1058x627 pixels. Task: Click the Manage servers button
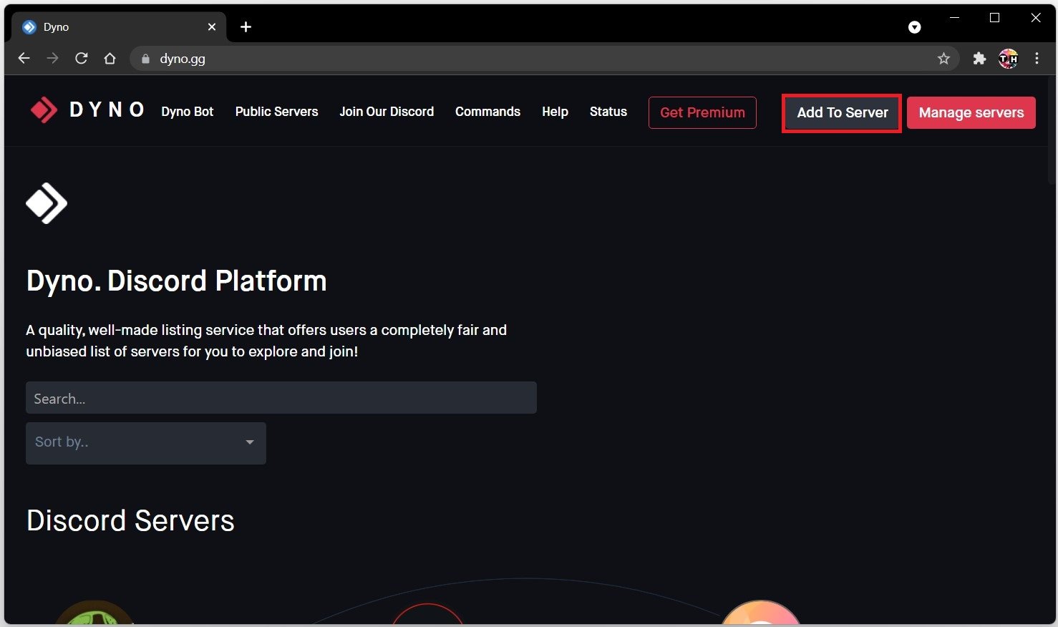point(971,113)
